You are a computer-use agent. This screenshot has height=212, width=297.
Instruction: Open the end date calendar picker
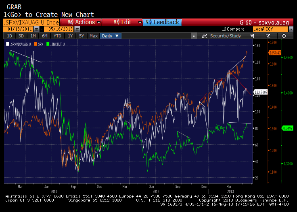click(x=77, y=29)
